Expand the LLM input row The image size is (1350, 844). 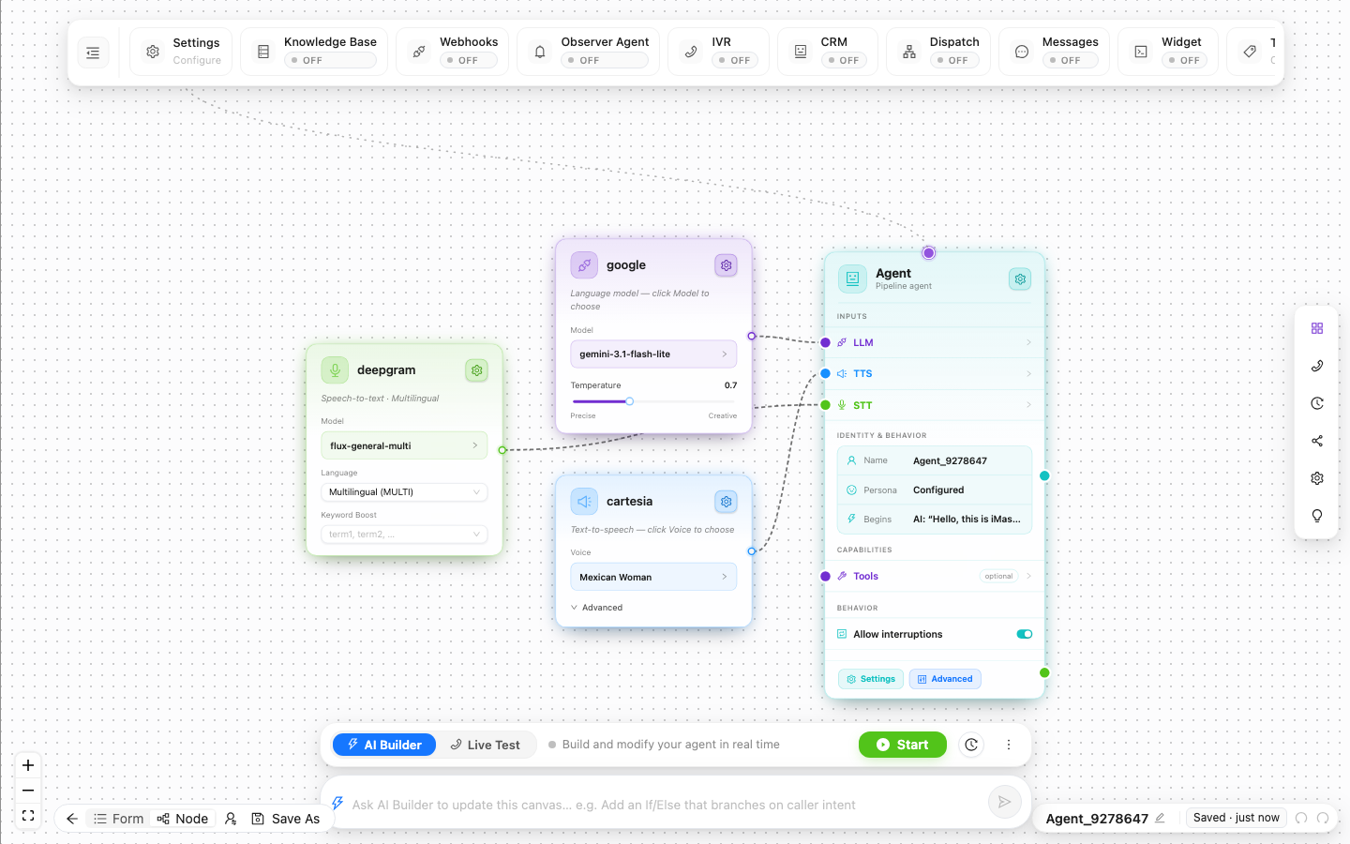(x=935, y=342)
